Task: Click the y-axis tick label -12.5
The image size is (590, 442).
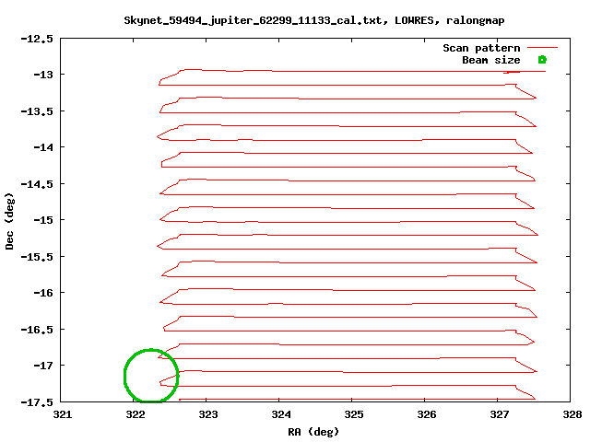Action: pos(37,39)
